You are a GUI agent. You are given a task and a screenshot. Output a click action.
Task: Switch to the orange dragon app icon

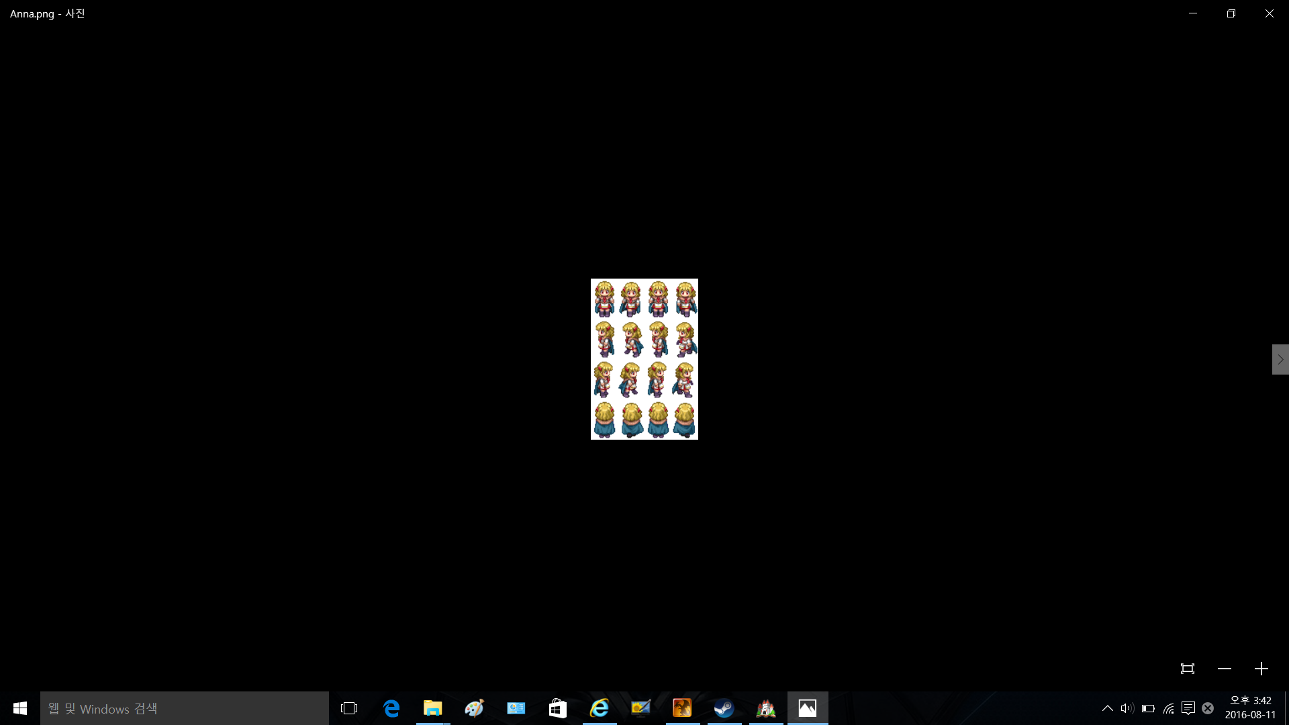pos(682,708)
